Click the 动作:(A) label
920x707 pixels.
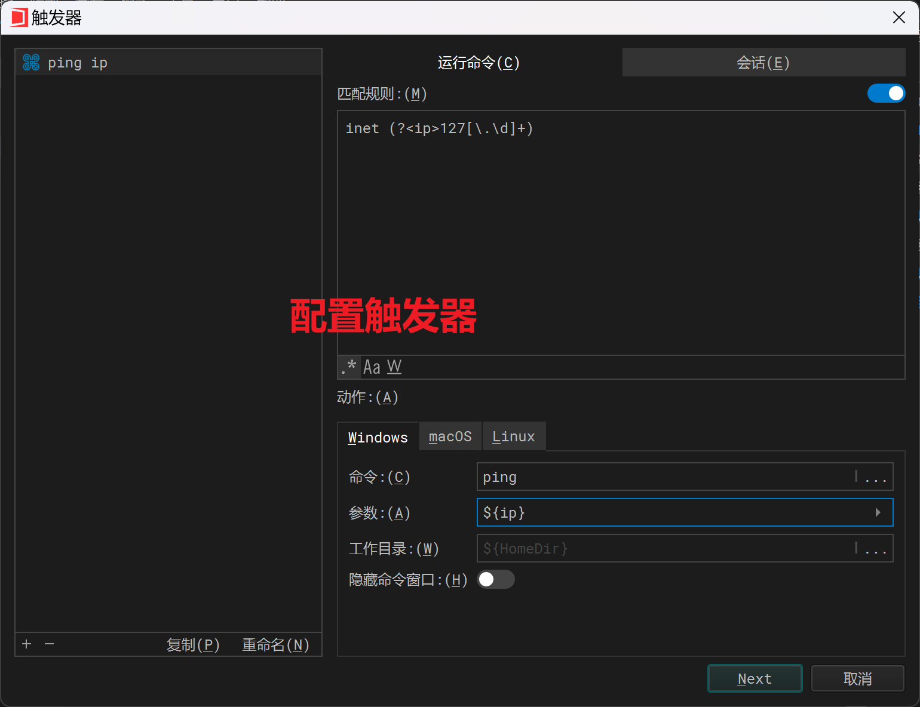(x=367, y=397)
